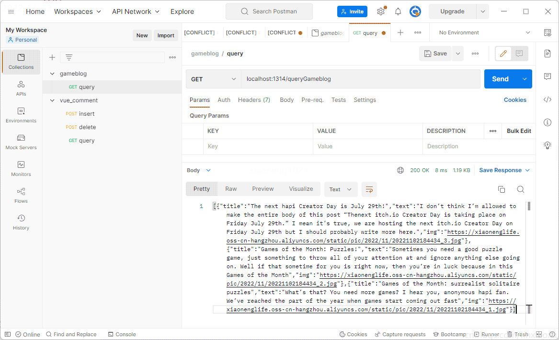Open request more actions ellipsis
Viewport: 559px width, 340px height.
(x=475, y=54)
